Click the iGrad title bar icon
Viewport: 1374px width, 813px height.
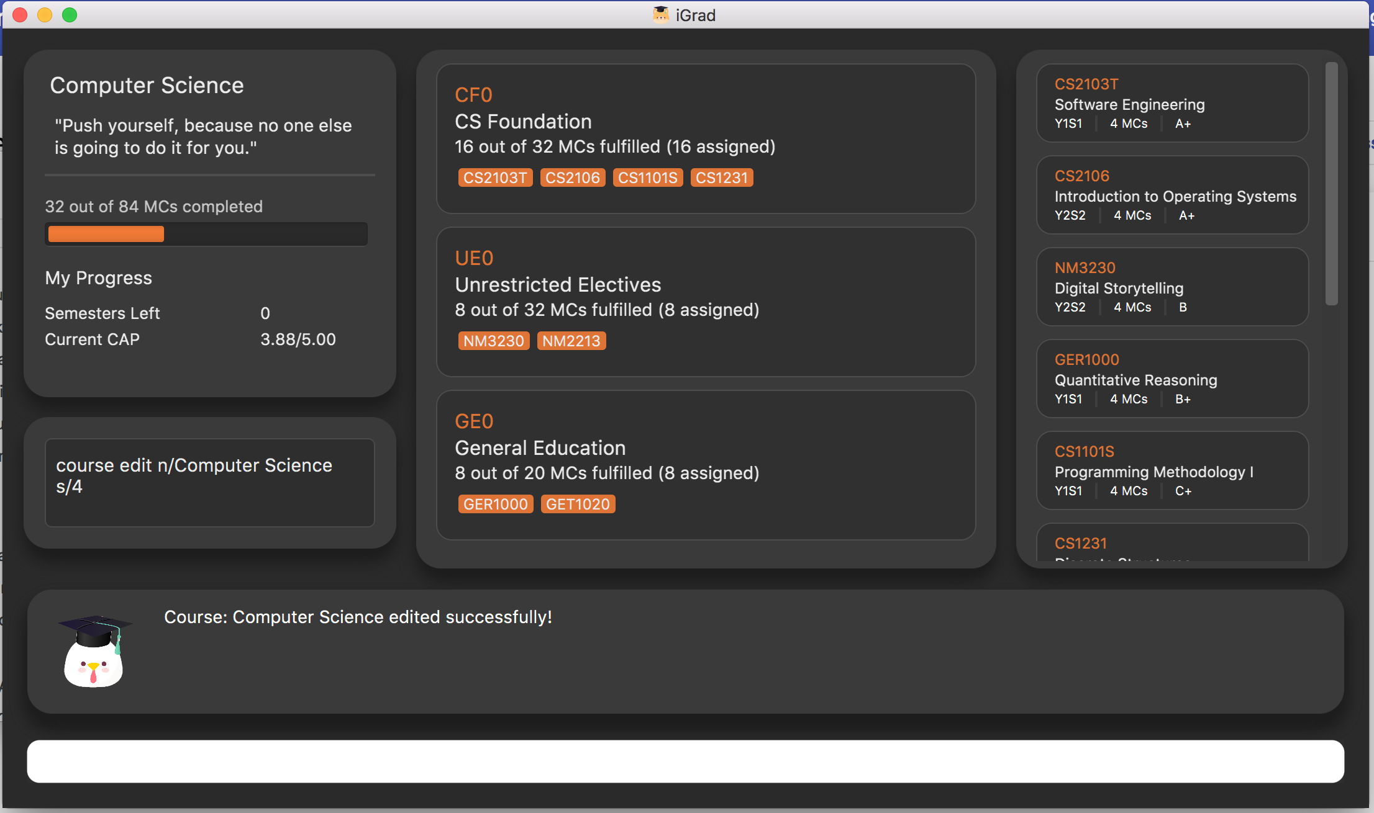(660, 14)
